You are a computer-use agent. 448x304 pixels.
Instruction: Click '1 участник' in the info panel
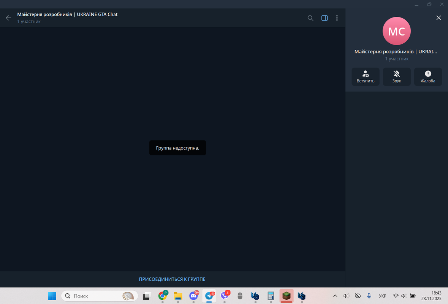397,59
